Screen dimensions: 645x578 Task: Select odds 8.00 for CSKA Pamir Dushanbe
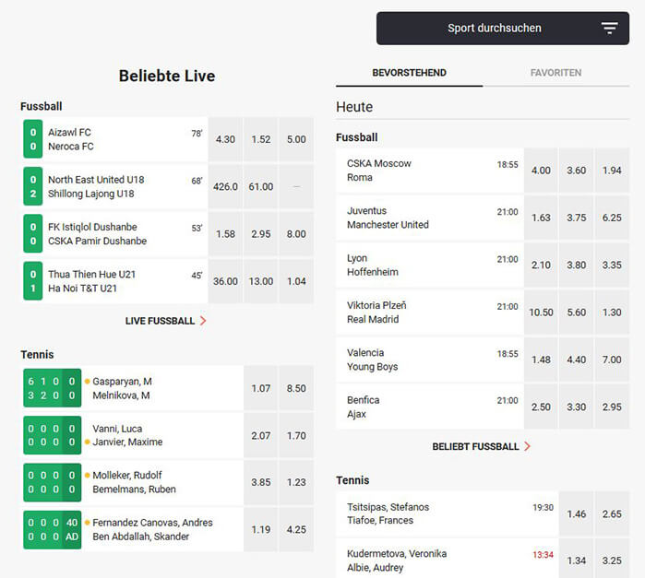point(296,234)
